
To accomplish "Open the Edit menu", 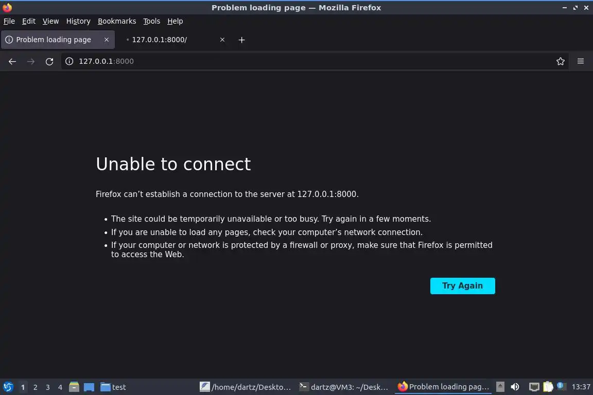I will point(29,21).
